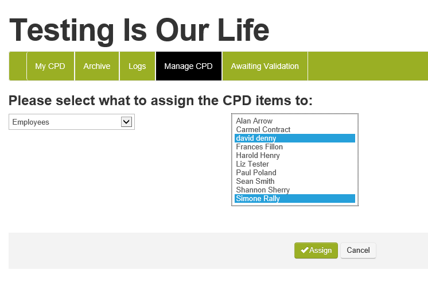Viewport: 428px width, 289px height.
Task: Open the Awaiting Validation tab
Action: point(264,66)
